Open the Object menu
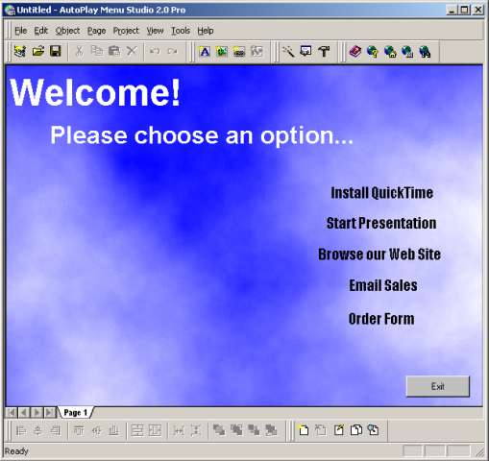This screenshot has width=489, height=461. (67, 31)
